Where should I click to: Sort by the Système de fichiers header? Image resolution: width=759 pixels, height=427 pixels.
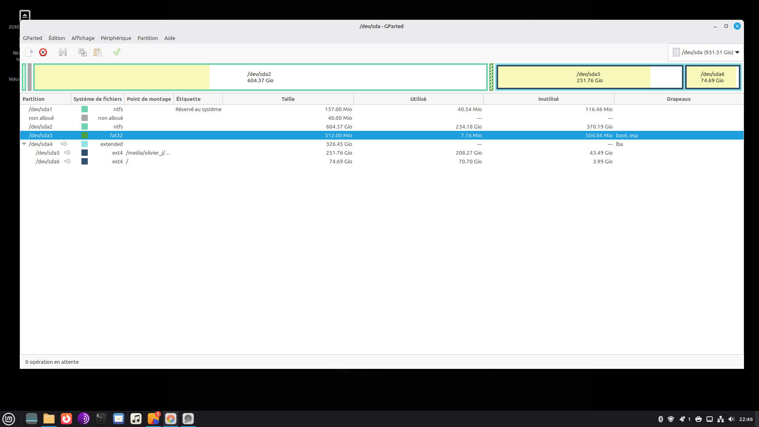(x=97, y=99)
